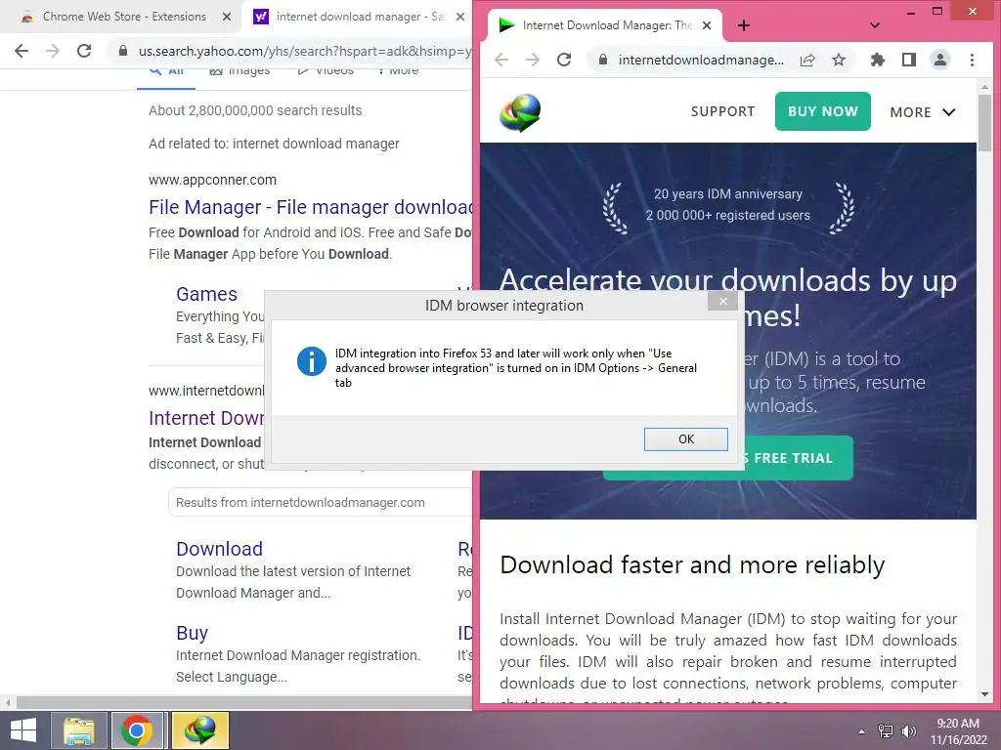Show hidden system tray icons
This screenshot has height=750, width=1001.
[861, 731]
